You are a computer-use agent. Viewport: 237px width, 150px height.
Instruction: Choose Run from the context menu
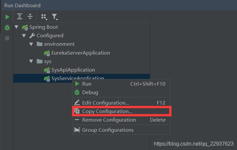tap(121, 84)
